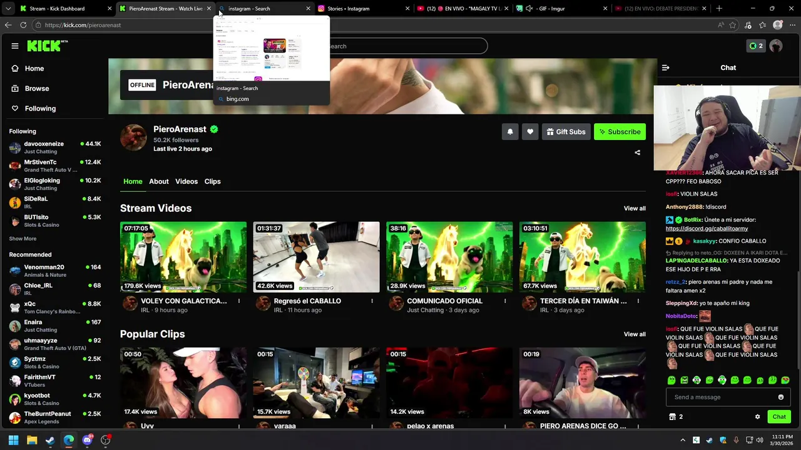Image resolution: width=801 pixels, height=450 pixels.
Task: Send the message with the green Chat button
Action: tap(779, 417)
